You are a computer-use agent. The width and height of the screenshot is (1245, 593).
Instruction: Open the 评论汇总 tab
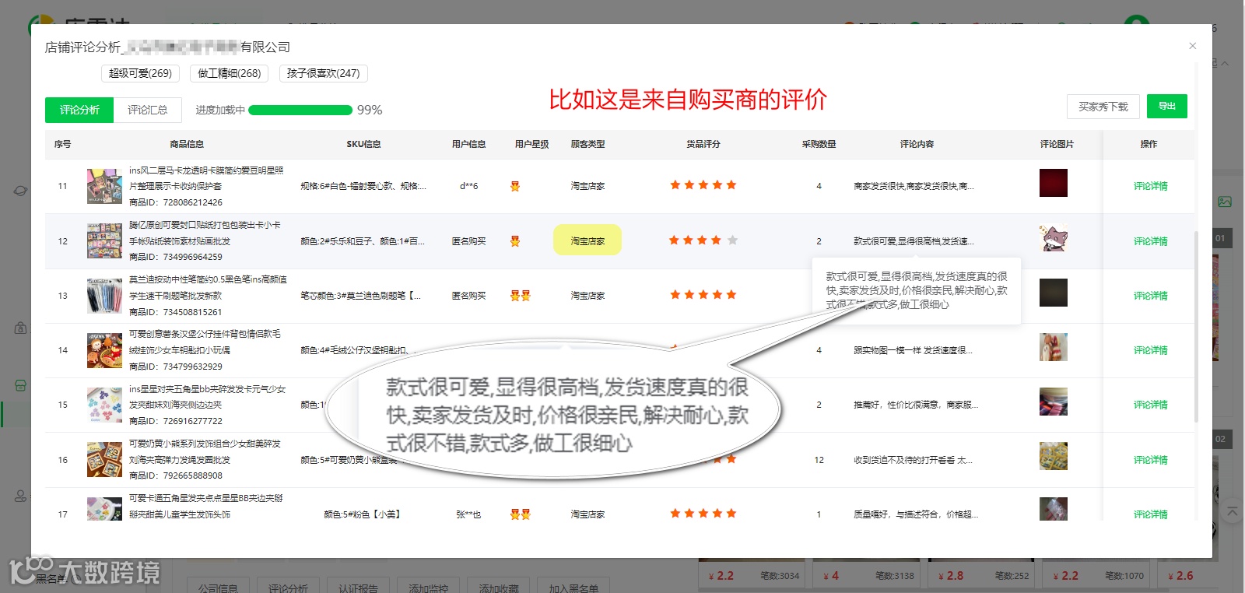pos(148,110)
